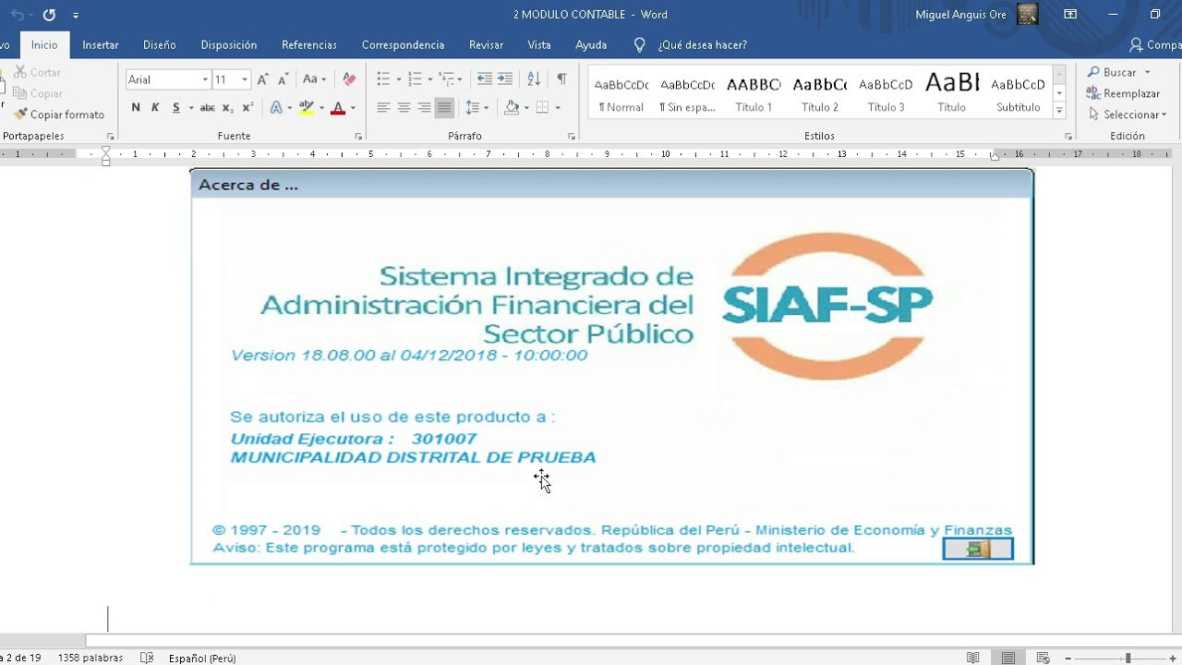Center the paragraph text
Screen dimensions: 1182x665
[x=404, y=108]
